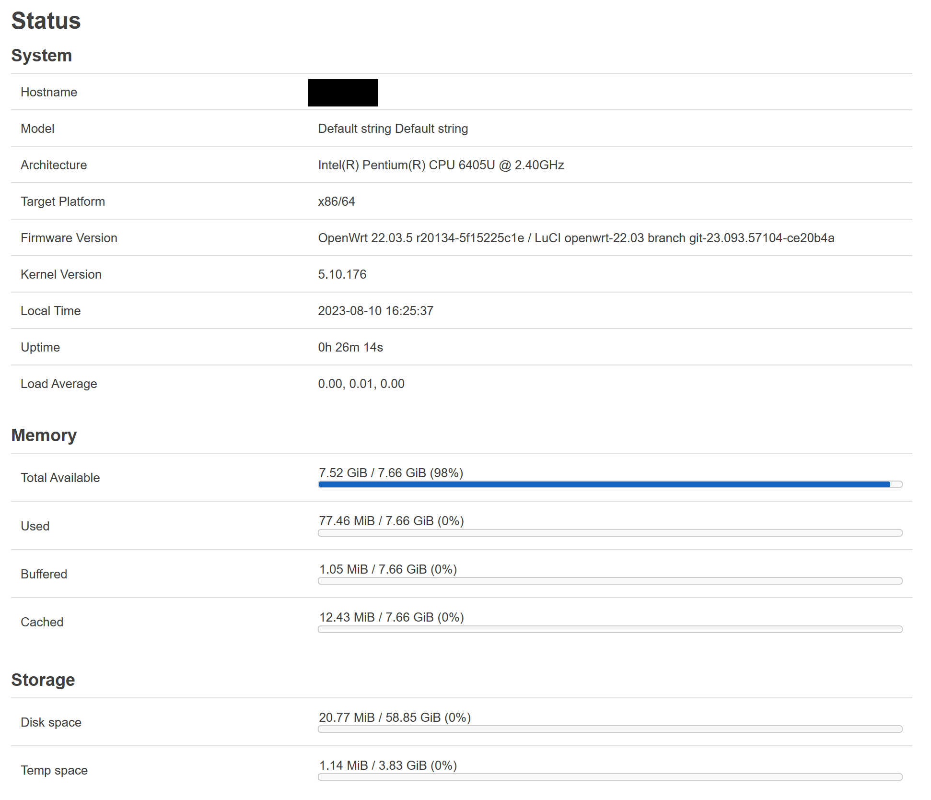The width and height of the screenshot is (931, 800).
Task: Select the redacted Hostname value
Action: pyautogui.click(x=343, y=93)
